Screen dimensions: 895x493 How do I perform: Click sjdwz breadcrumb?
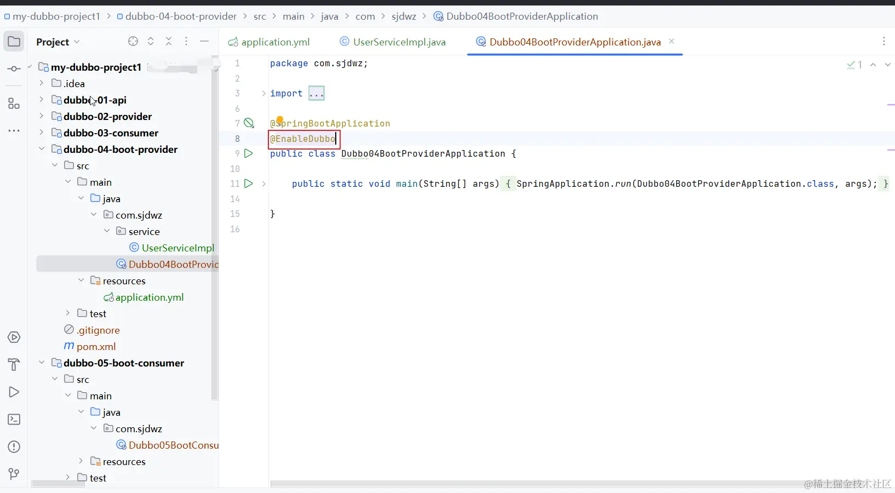pyautogui.click(x=404, y=16)
